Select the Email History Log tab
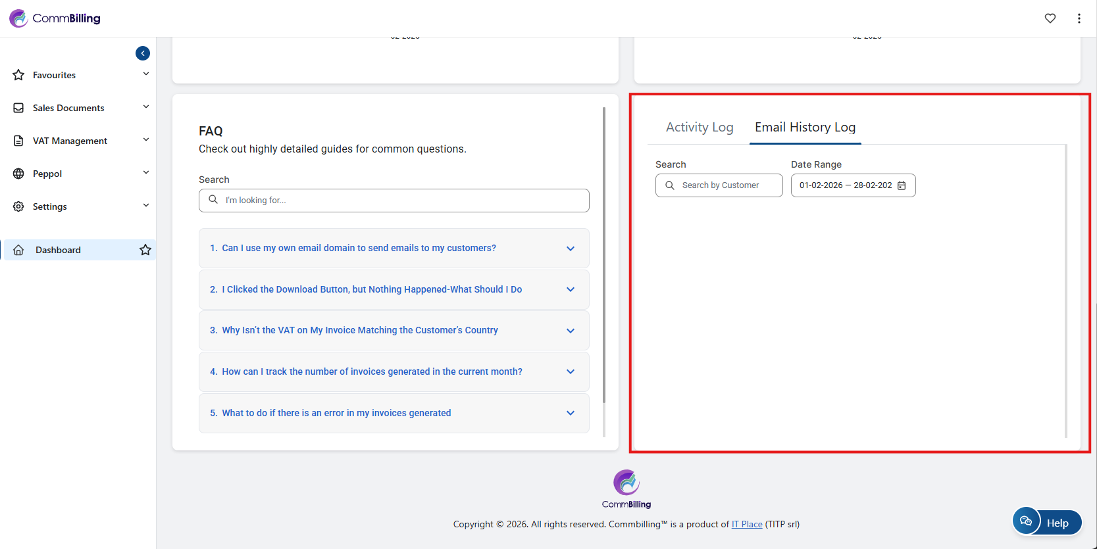Image resolution: width=1097 pixels, height=549 pixels. coord(805,128)
